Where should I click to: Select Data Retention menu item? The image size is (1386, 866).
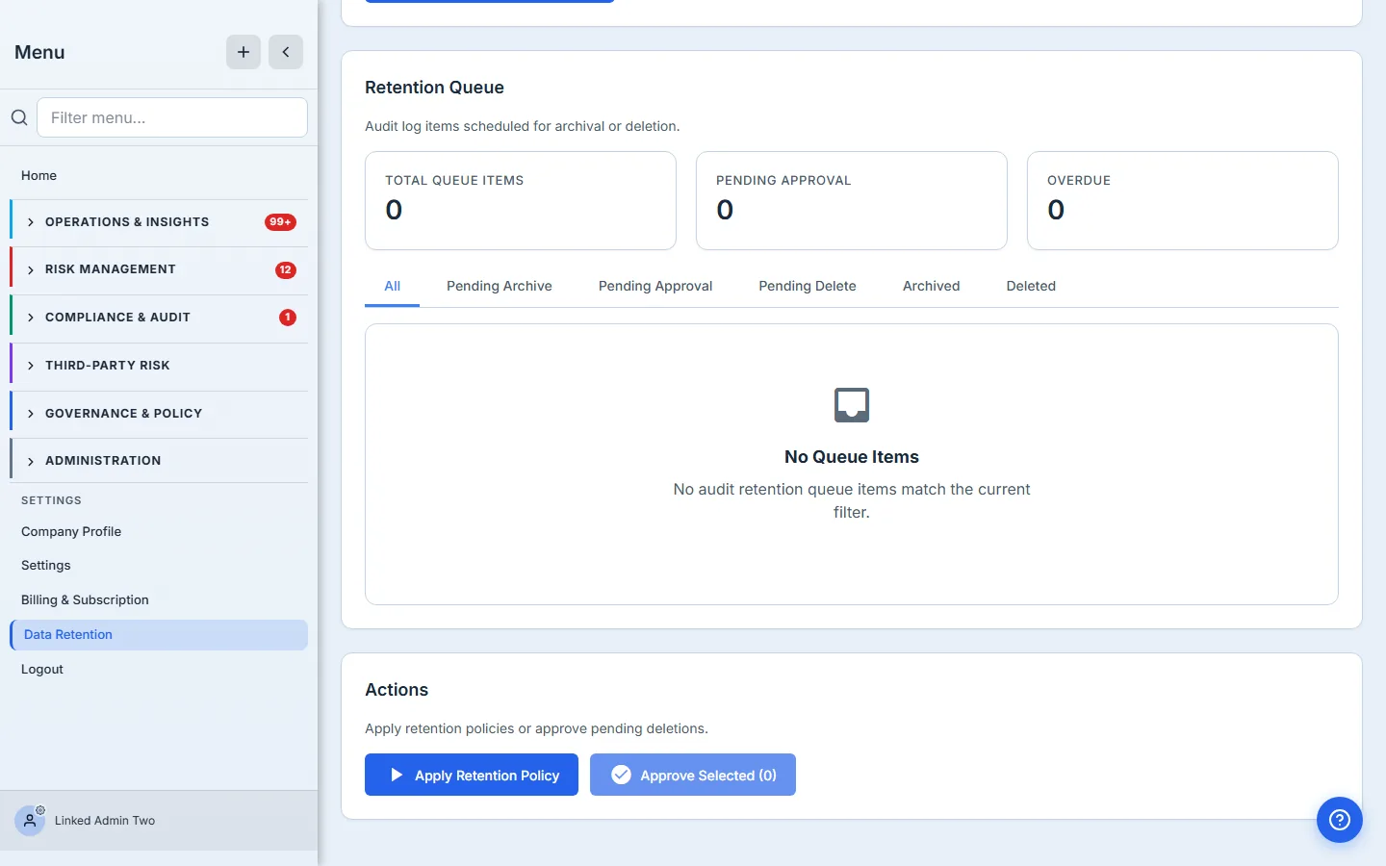click(x=159, y=634)
